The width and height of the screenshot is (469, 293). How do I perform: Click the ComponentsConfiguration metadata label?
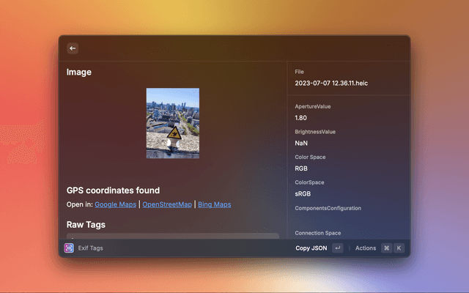click(x=328, y=208)
